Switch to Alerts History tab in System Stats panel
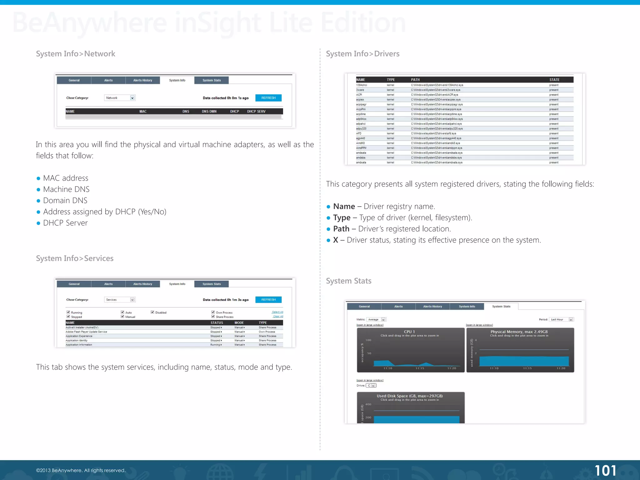This screenshot has width=640, height=480. click(432, 307)
